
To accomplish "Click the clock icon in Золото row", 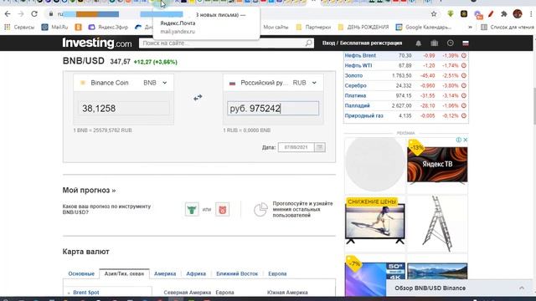I will tap(464, 75).
